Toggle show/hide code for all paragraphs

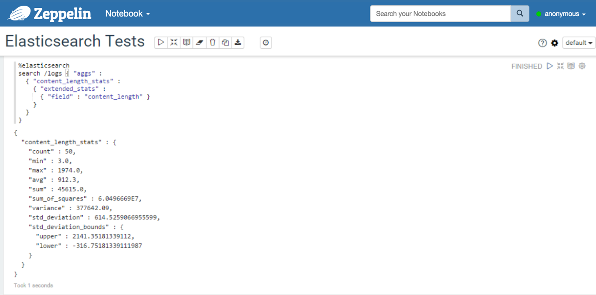[x=174, y=43]
